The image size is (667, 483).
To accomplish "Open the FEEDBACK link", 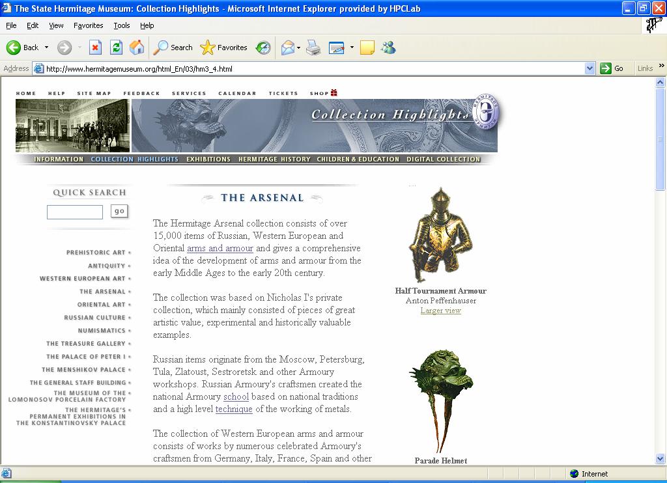I will coord(141,94).
